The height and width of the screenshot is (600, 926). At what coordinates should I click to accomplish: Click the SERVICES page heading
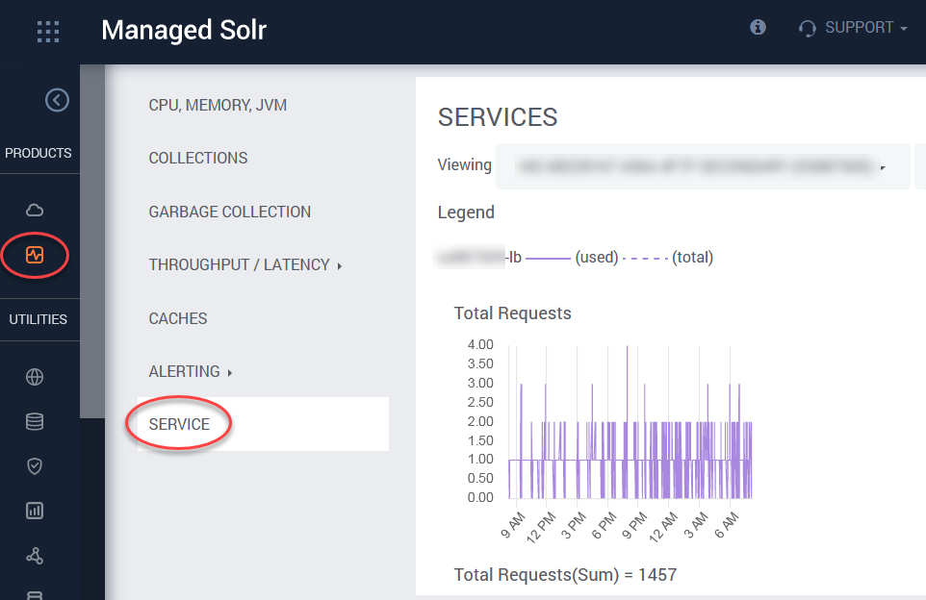(x=498, y=117)
